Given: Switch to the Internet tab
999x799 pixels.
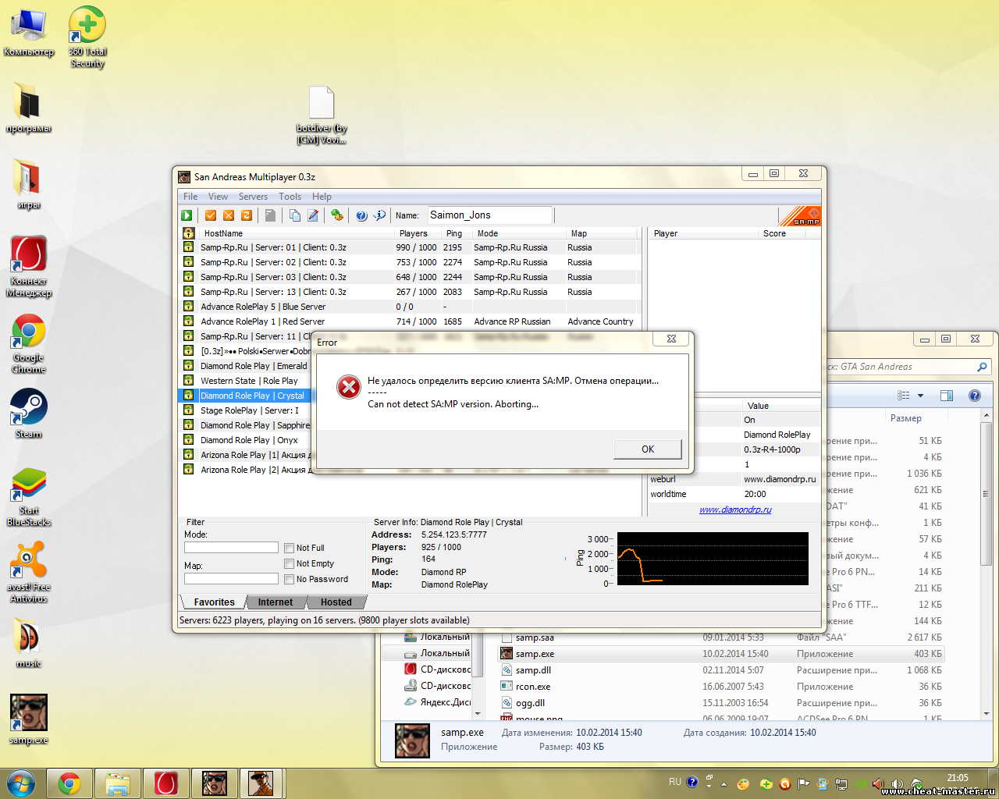Looking at the screenshot, I should [275, 602].
